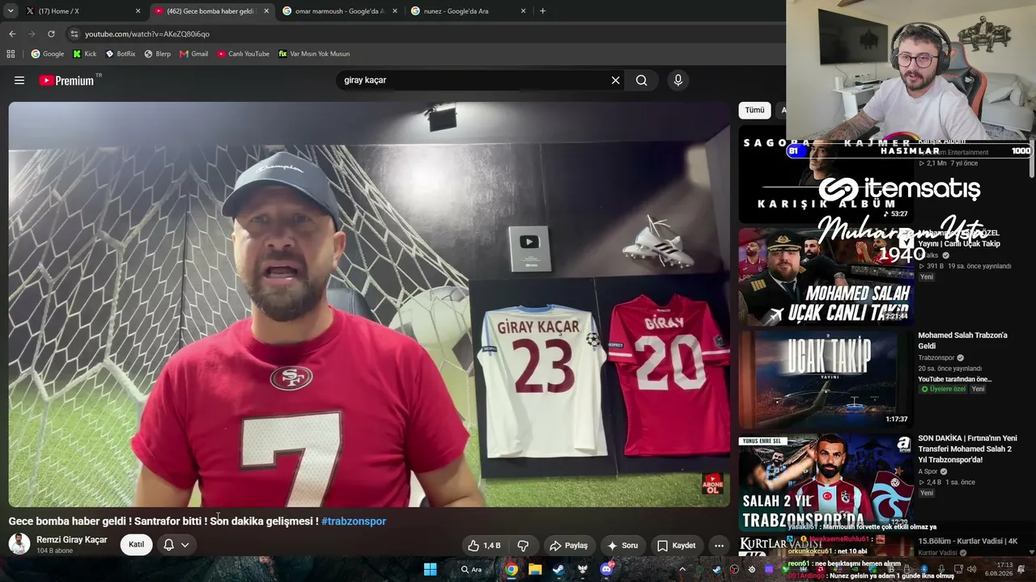
Task: Open Blerp bookmark
Action: [158, 54]
